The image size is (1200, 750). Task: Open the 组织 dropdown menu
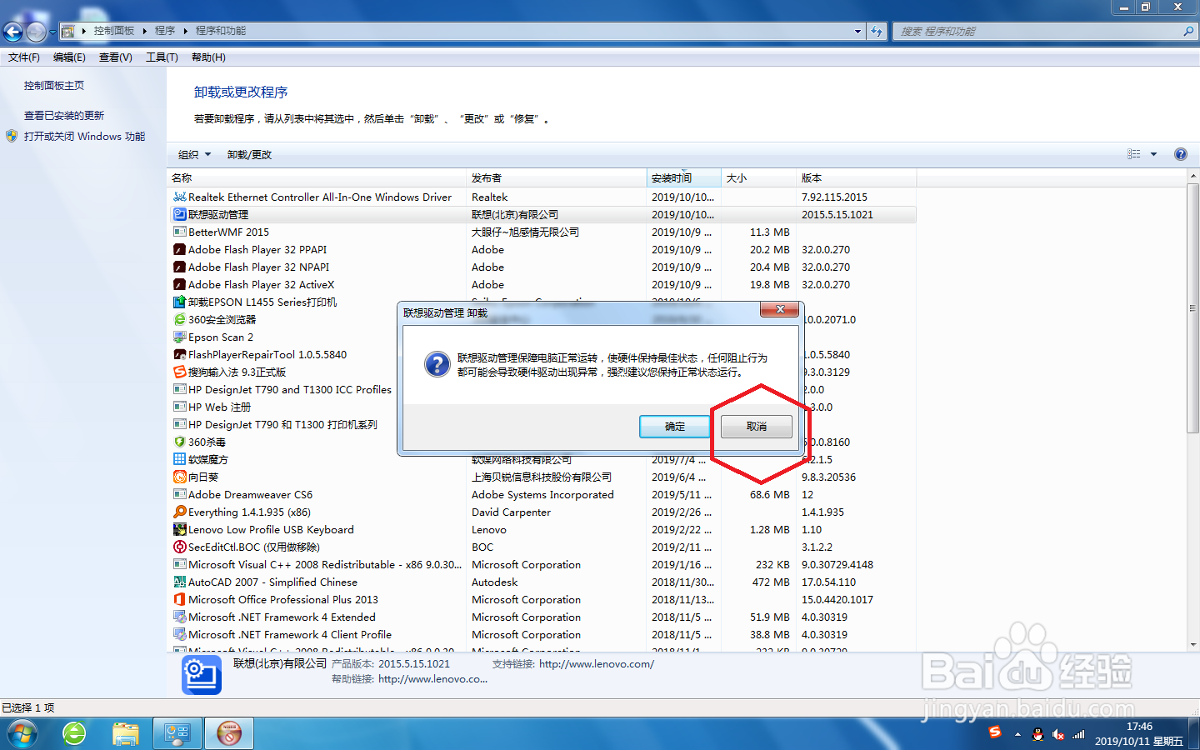pyautogui.click(x=193, y=154)
